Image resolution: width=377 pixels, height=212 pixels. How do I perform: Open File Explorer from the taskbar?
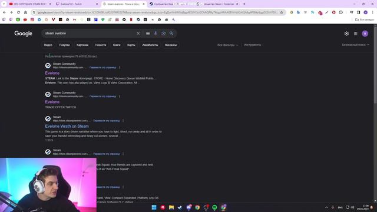(x=171, y=207)
